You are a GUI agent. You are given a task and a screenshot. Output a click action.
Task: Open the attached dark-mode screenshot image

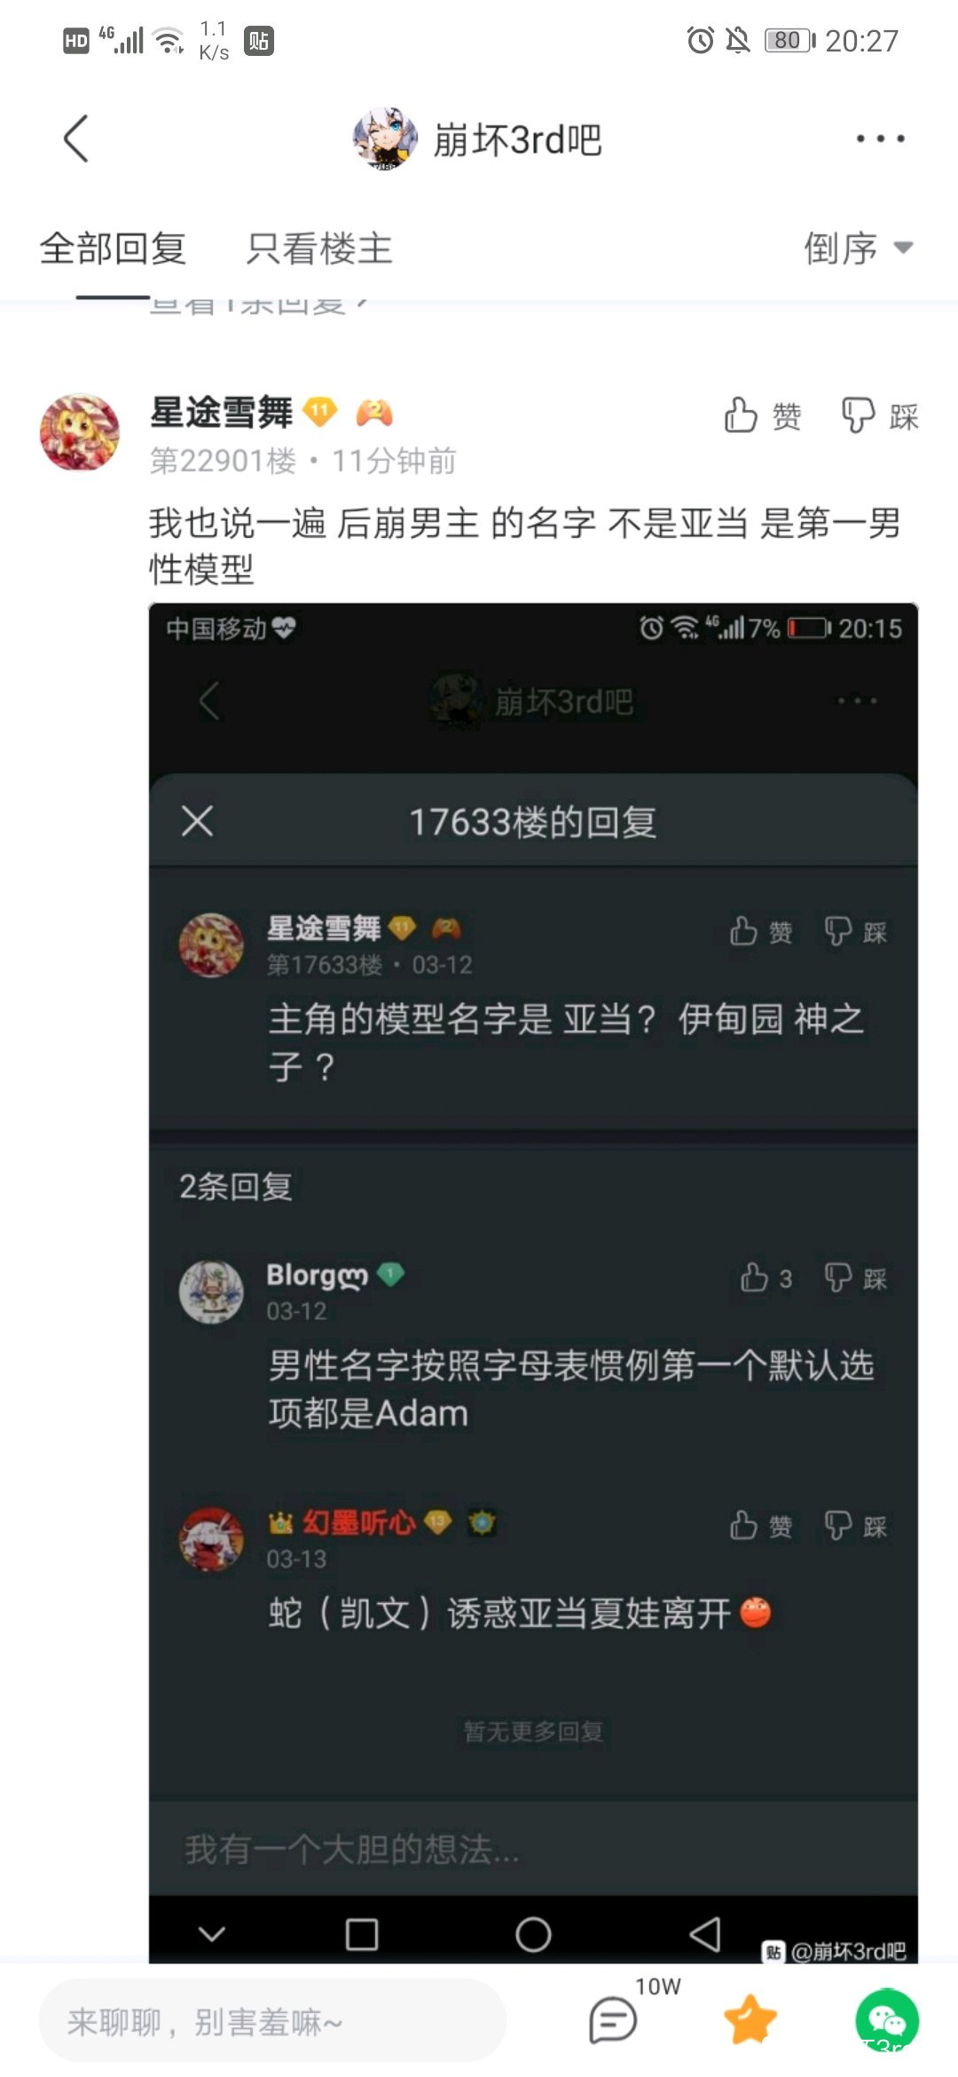(x=533, y=1283)
